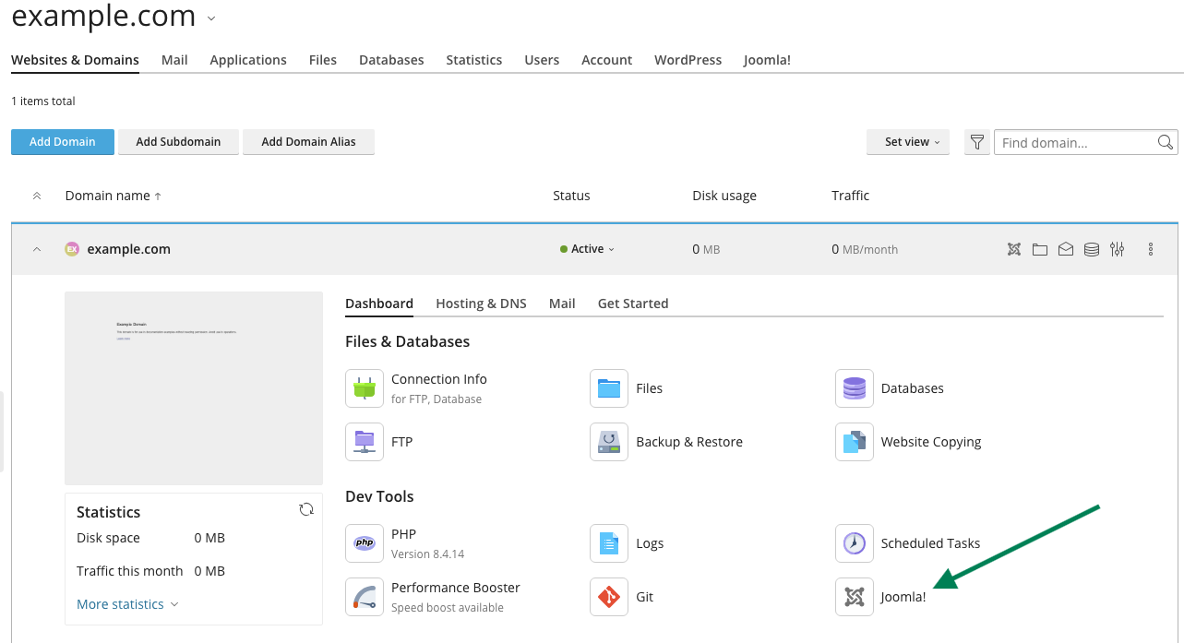Open the Joomla icon in example.com row
1184x643 pixels.
click(x=1014, y=249)
